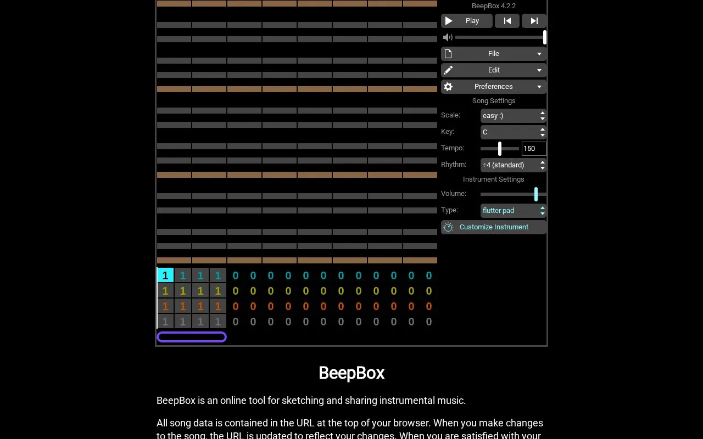703x439 pixels.
Task: Click the Song Settings heading
Action: coord(494,101)
